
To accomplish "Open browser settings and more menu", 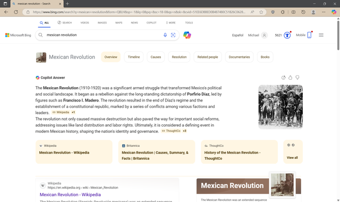I will click(x=324, y=12).
